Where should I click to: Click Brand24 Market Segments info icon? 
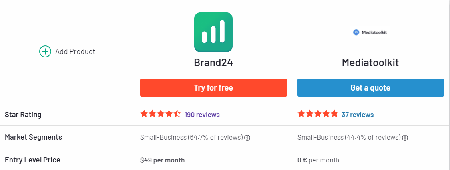point(247,138)
